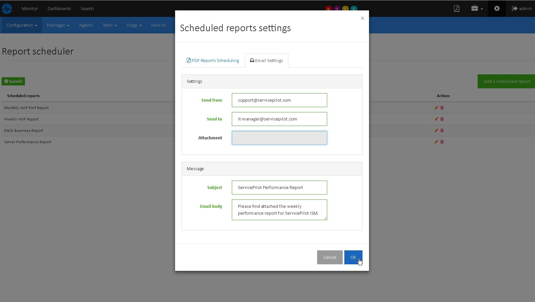Open the Search menu

pos(87,8)
